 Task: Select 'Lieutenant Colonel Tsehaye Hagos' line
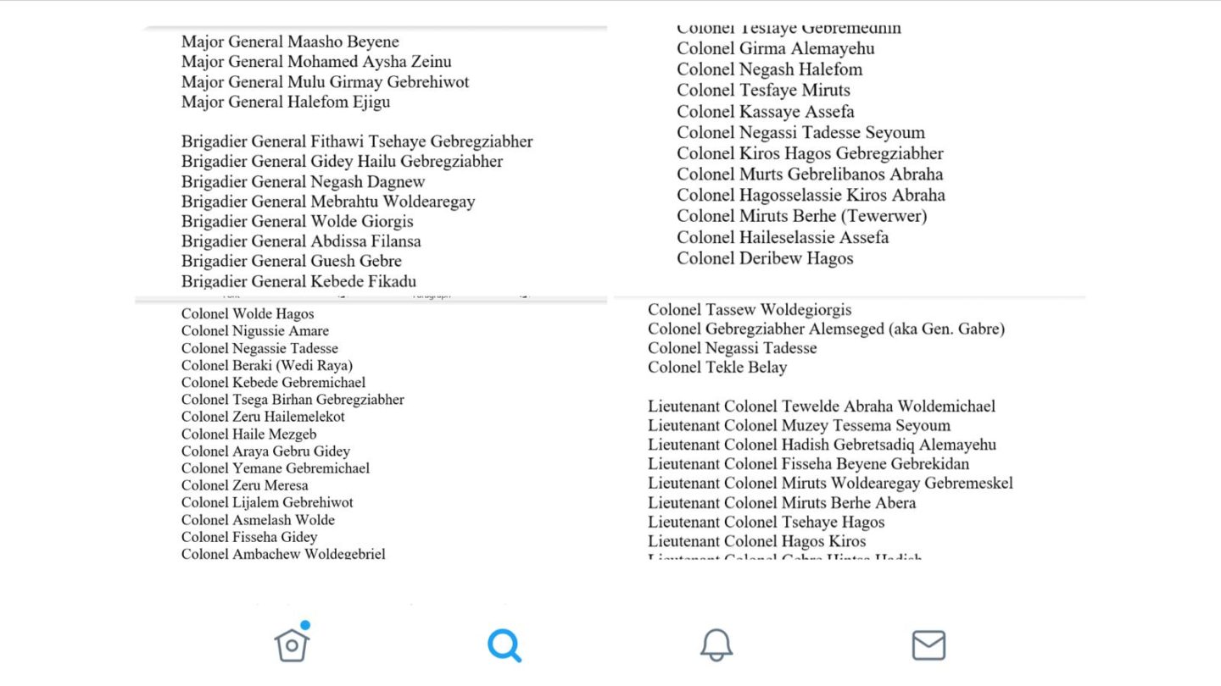point(767,522)
